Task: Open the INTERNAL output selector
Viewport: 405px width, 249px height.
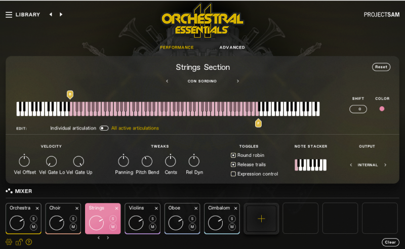Action: point(368,165)
